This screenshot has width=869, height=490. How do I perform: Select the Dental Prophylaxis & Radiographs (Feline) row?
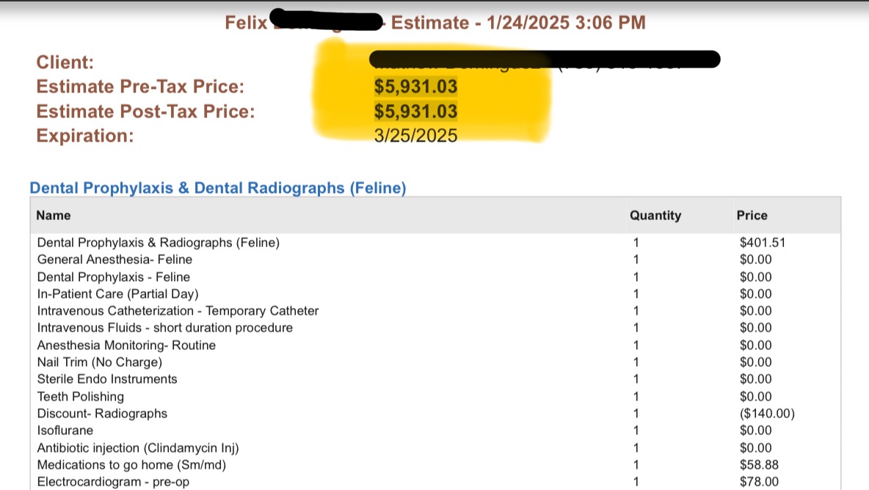pos(435,243)
